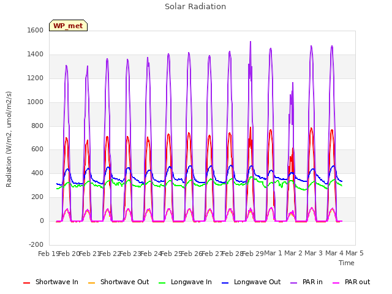Click the Feb 25 x-axis label
Viewport: 392px width, 294px height.
click(x=171, y=254)
